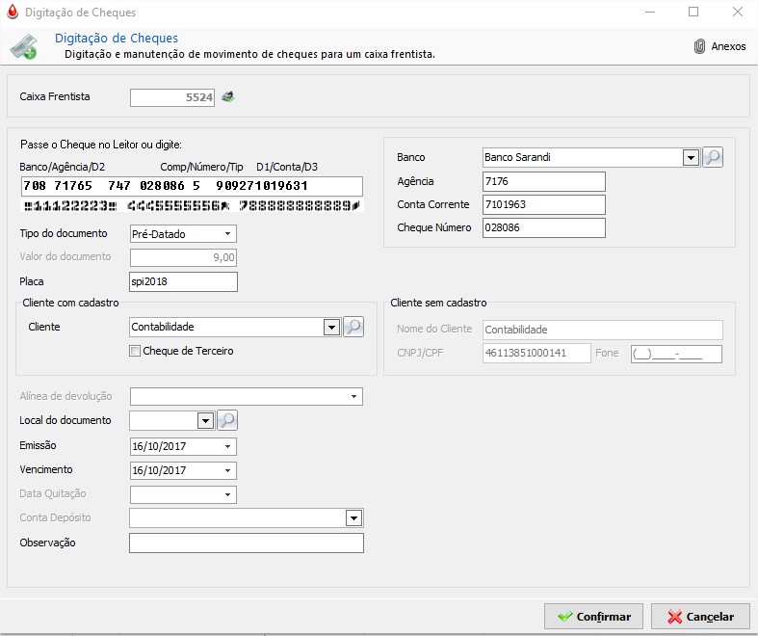758x636 pixels.
Task: Open the Vencimento date picker arrow
Action: click(227, 470)
